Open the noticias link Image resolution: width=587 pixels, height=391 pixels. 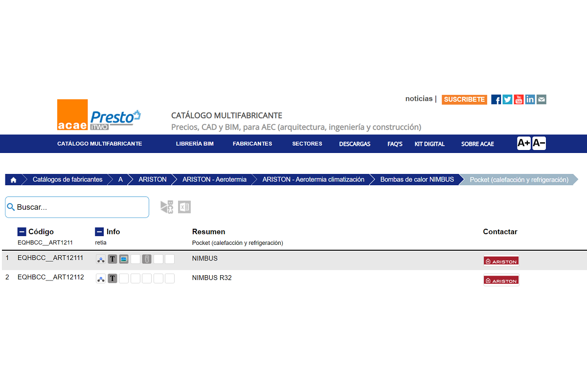coord(419,99)
